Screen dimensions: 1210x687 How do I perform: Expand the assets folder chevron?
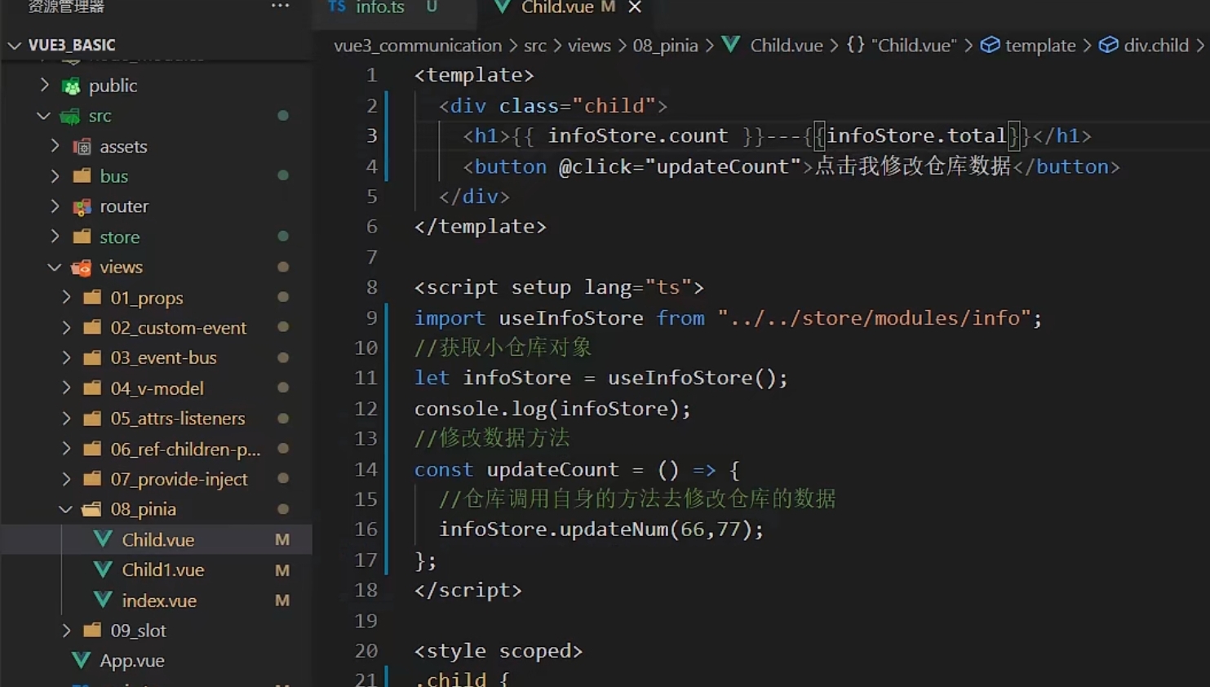[x=55, y=146]
